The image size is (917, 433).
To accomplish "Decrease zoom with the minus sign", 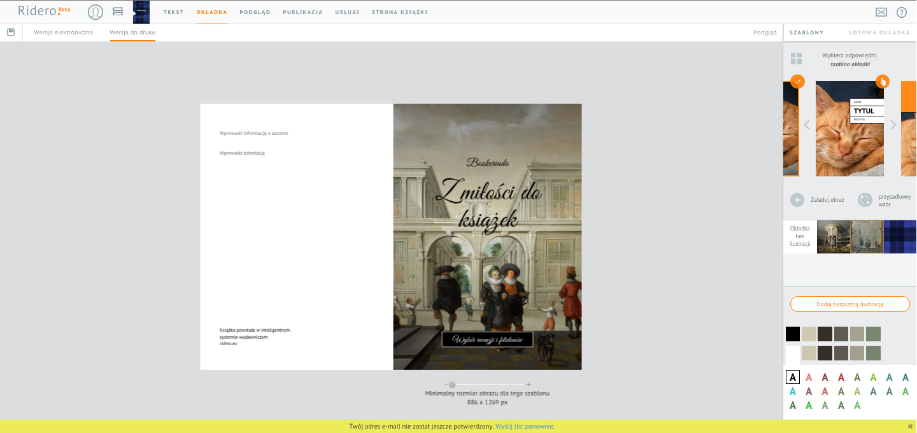I will [x=446, y=385].
